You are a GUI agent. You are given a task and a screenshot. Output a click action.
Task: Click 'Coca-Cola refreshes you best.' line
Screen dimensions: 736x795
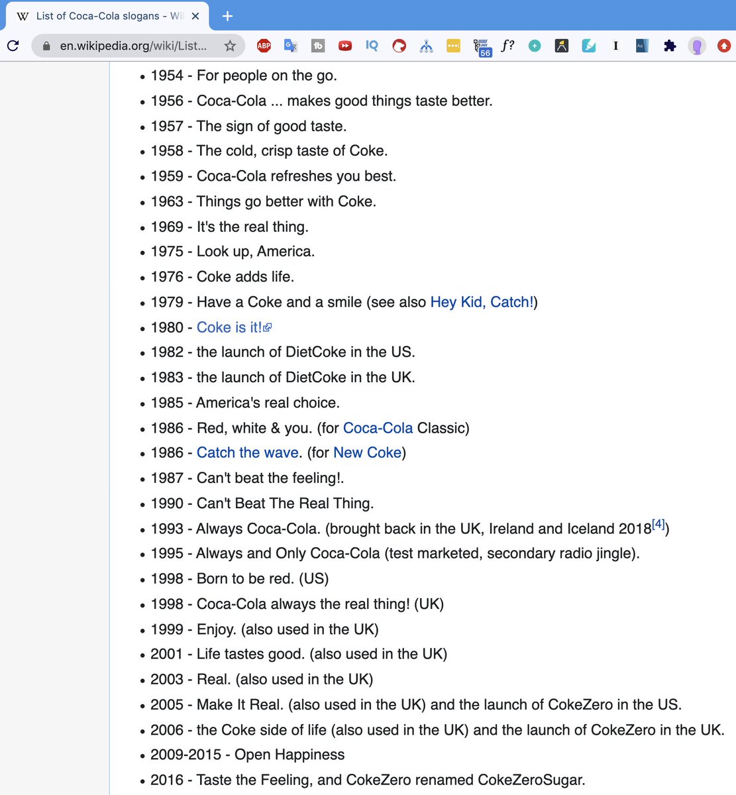point(296,176)
